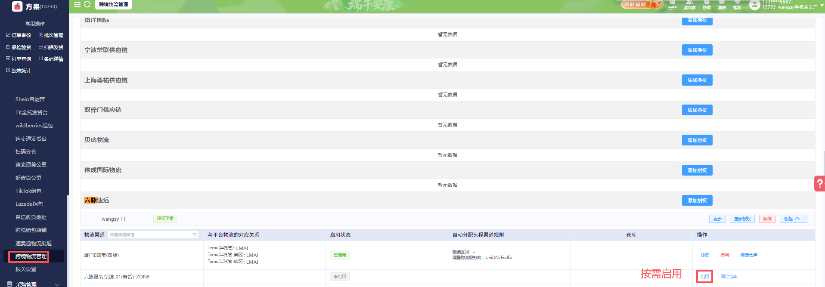This screenshot has height=287, width=825.
Task: Collapse the sidebar with the menu fold icon
Action: pos(78,5)
